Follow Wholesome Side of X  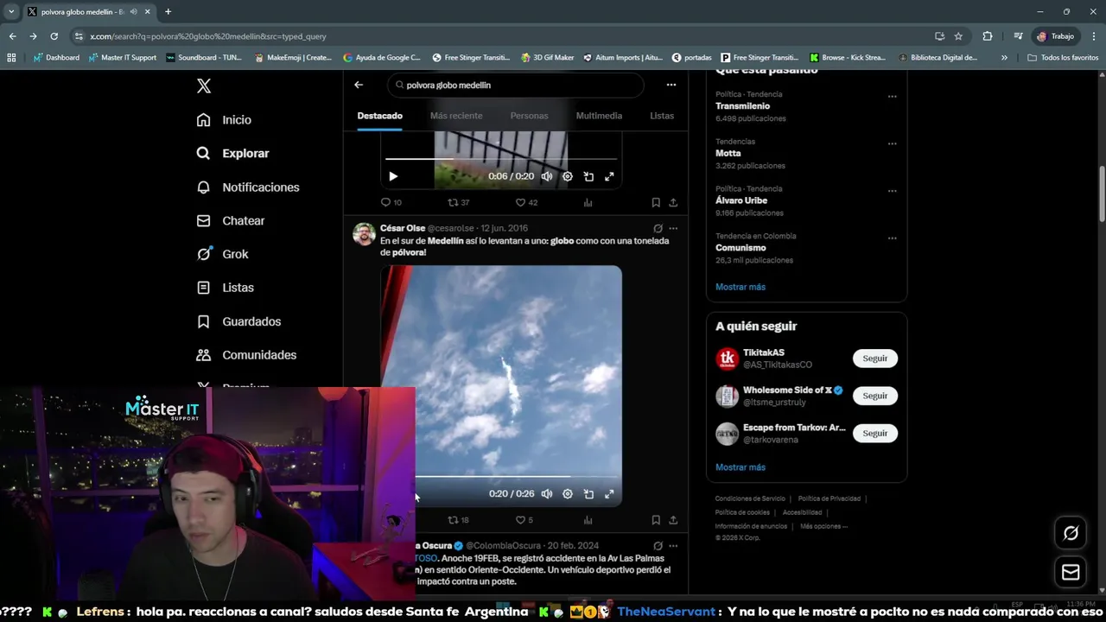[875, 396]
